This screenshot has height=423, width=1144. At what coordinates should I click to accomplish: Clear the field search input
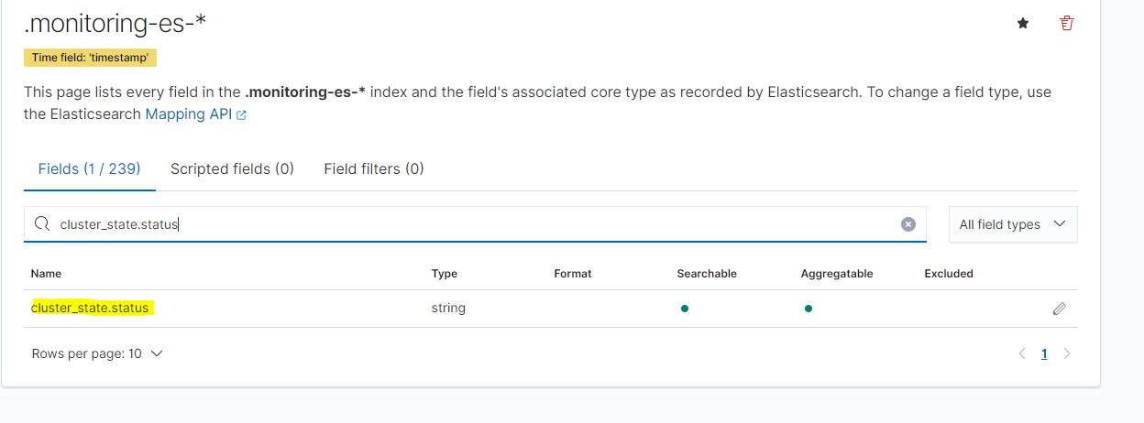pyautogui.click(x=908, y=224)
